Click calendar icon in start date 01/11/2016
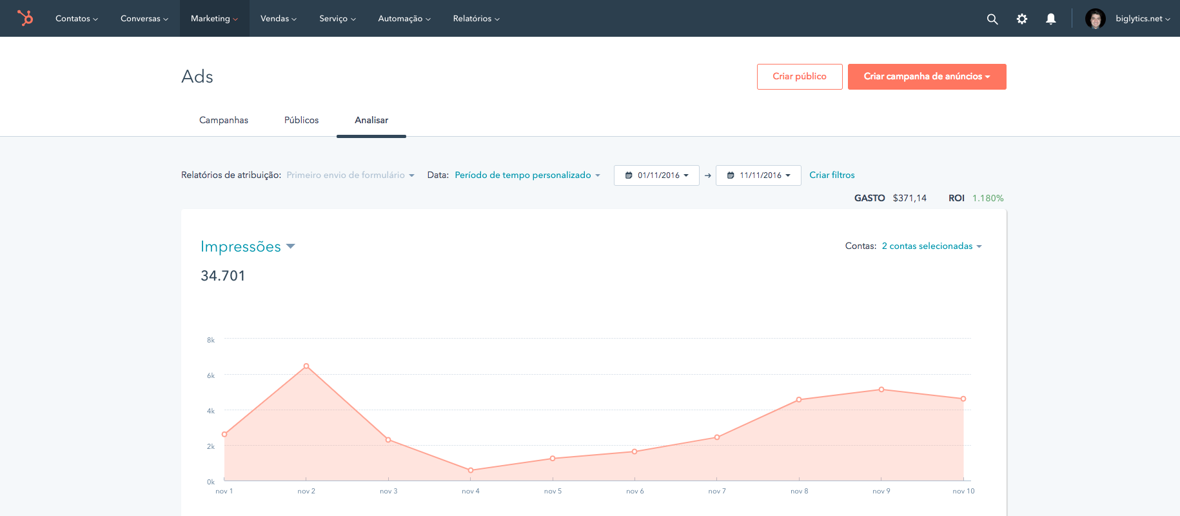 point(629,175)
